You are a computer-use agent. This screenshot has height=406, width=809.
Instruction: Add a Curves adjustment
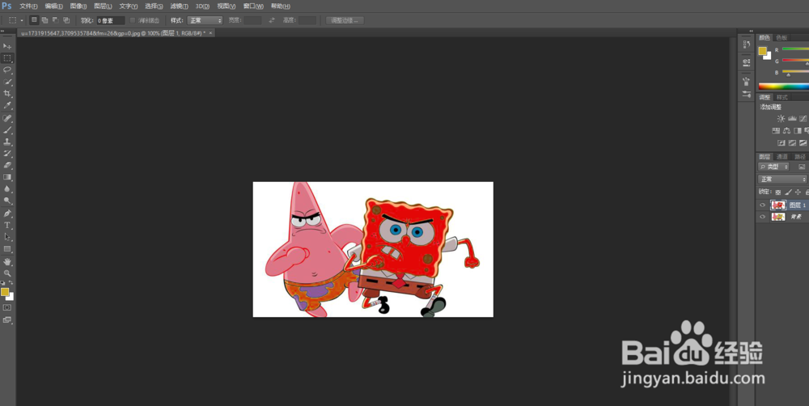(x=803, y=119)
